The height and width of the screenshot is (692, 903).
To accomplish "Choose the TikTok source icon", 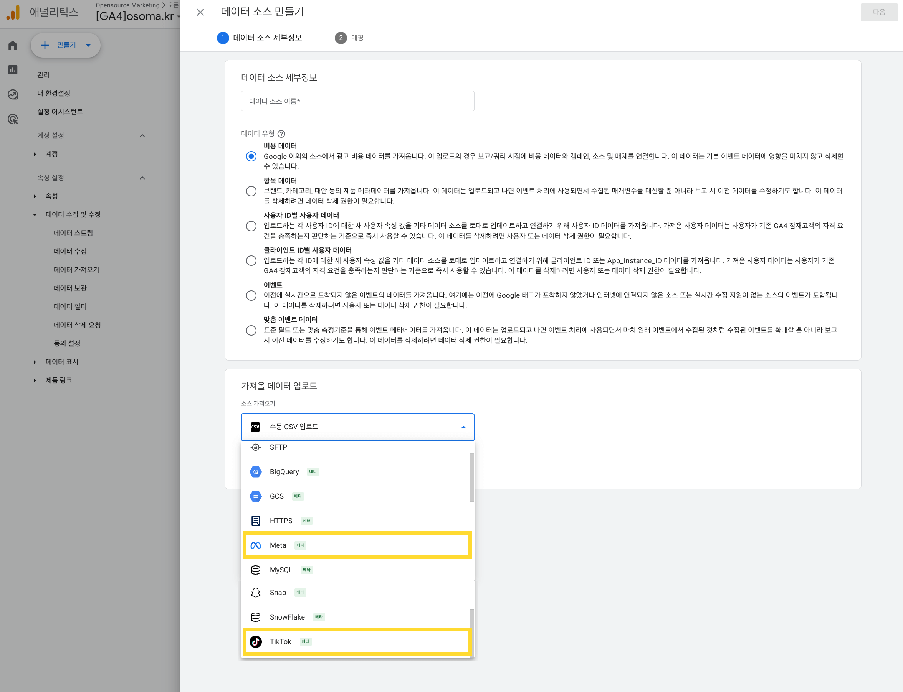I will click(x=256, y=641).
